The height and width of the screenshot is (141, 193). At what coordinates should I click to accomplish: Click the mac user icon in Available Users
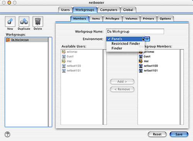pyautogui.click(x=64, y=61)
